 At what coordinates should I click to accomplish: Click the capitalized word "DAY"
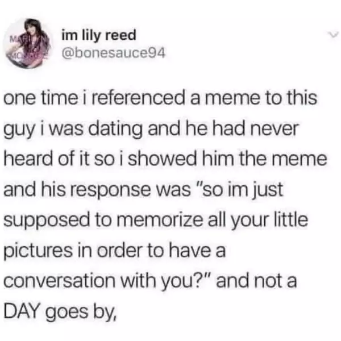coord(22,310)
